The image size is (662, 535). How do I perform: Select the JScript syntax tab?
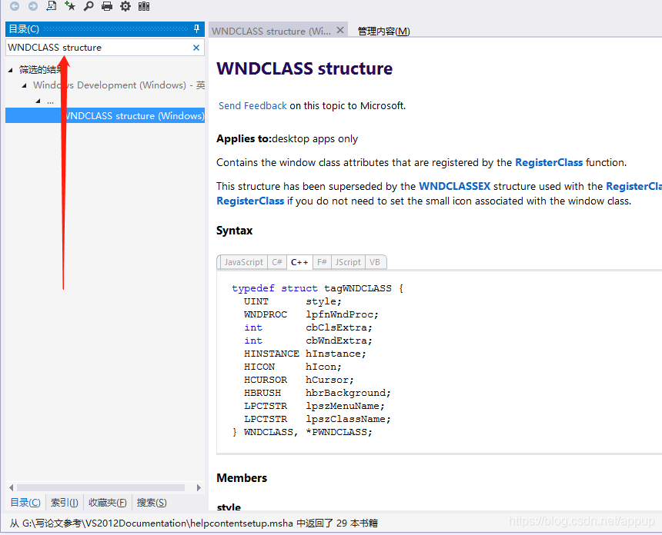348,262
